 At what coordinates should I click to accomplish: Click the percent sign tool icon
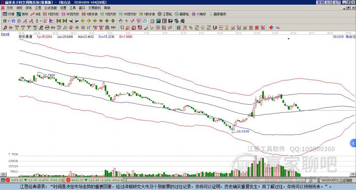point(191,28)
